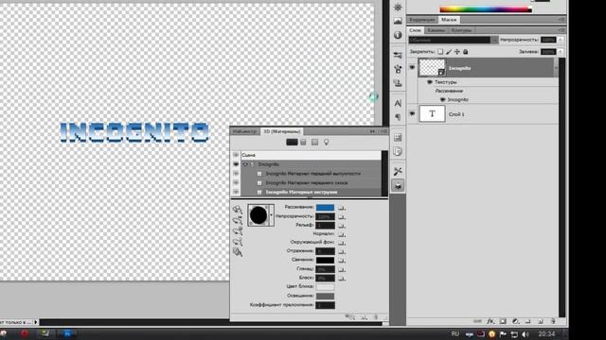
Task: Click the Свечение black color swatch
Action: [x=325, y=261]
